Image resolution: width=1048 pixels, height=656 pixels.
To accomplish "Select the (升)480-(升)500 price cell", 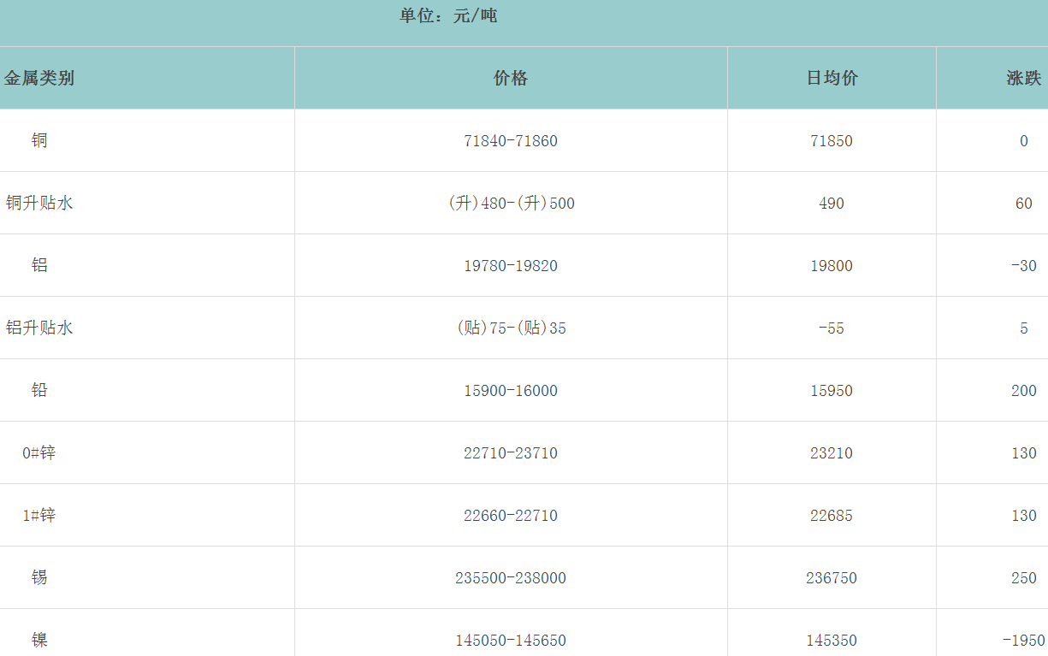I will pos(511,204).
